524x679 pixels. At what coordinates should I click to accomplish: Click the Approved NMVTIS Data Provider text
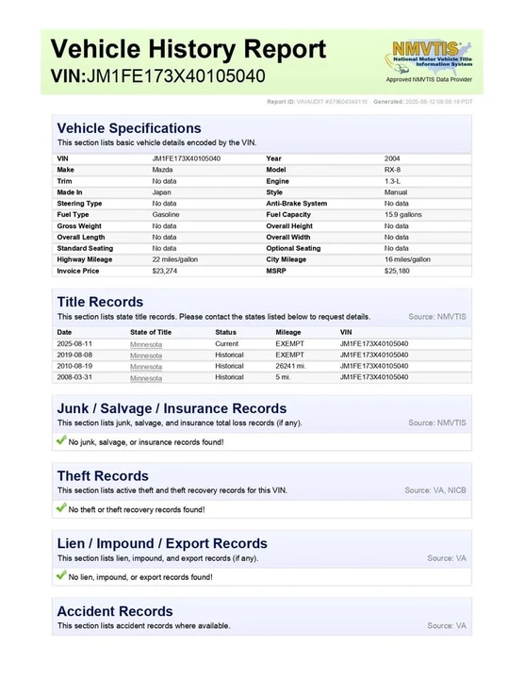pos(429,79)
